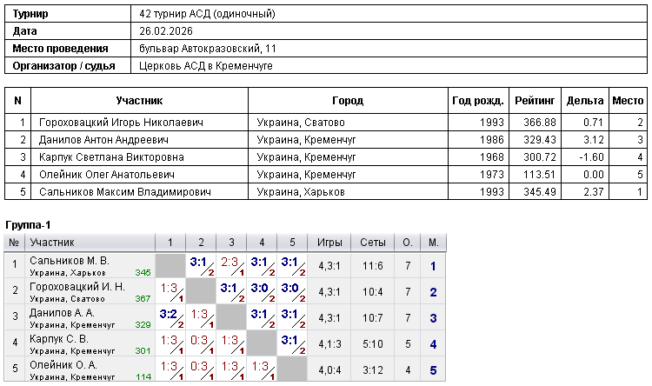Click venue 'бульвар Автокразовский, 11'
Image resolution: width=652 pixels, height=386 pixels.
[x=208, y=49]
